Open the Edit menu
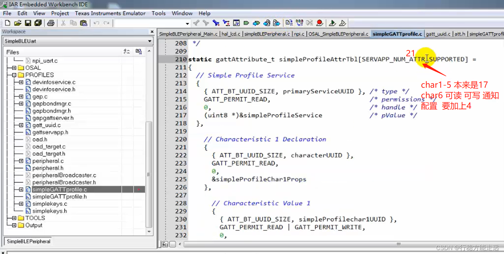The height and width of the screenshot is (254, 504). pyautogui.click(x=22, y=13)
